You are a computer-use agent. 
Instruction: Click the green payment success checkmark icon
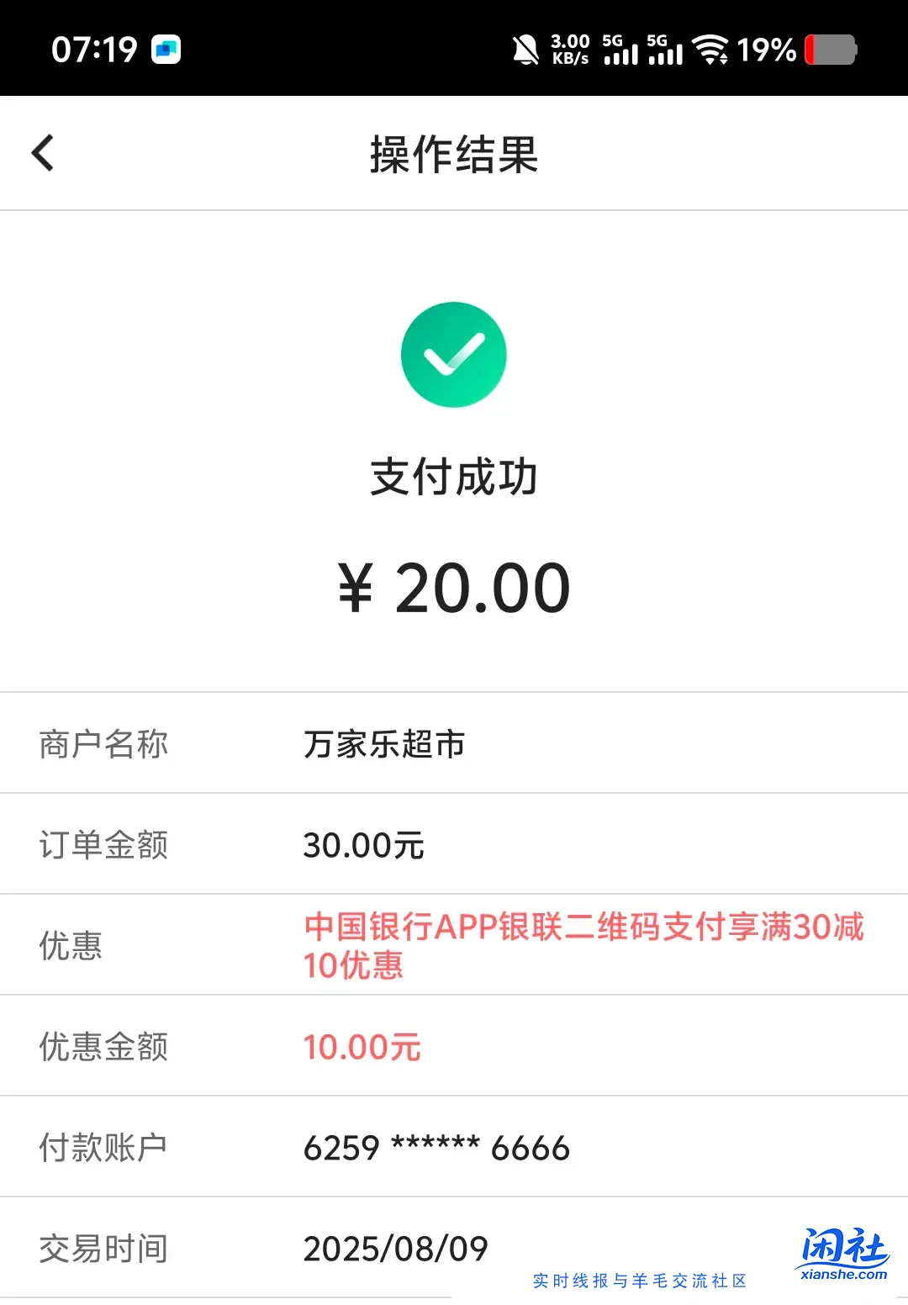pos(454,355)
